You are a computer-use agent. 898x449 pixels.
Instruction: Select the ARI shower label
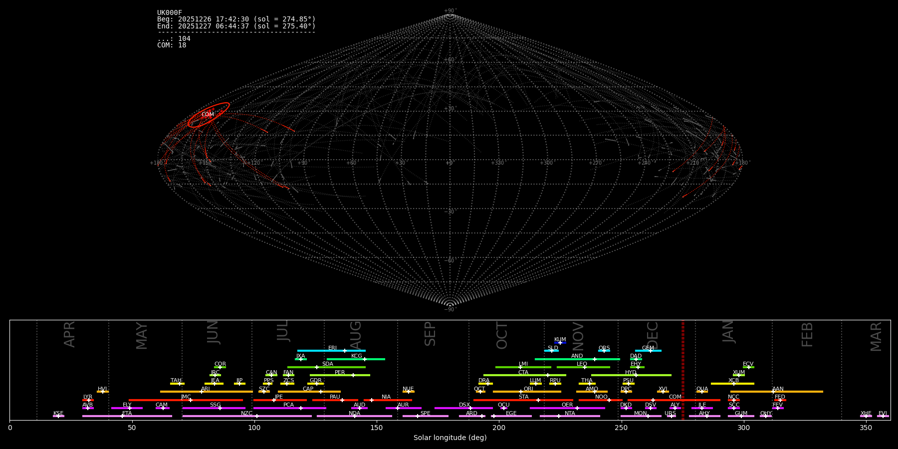pos(206,389)
